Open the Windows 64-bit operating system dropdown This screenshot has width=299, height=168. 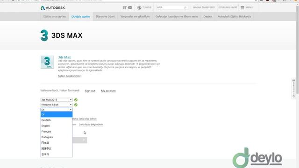[57, 105]
